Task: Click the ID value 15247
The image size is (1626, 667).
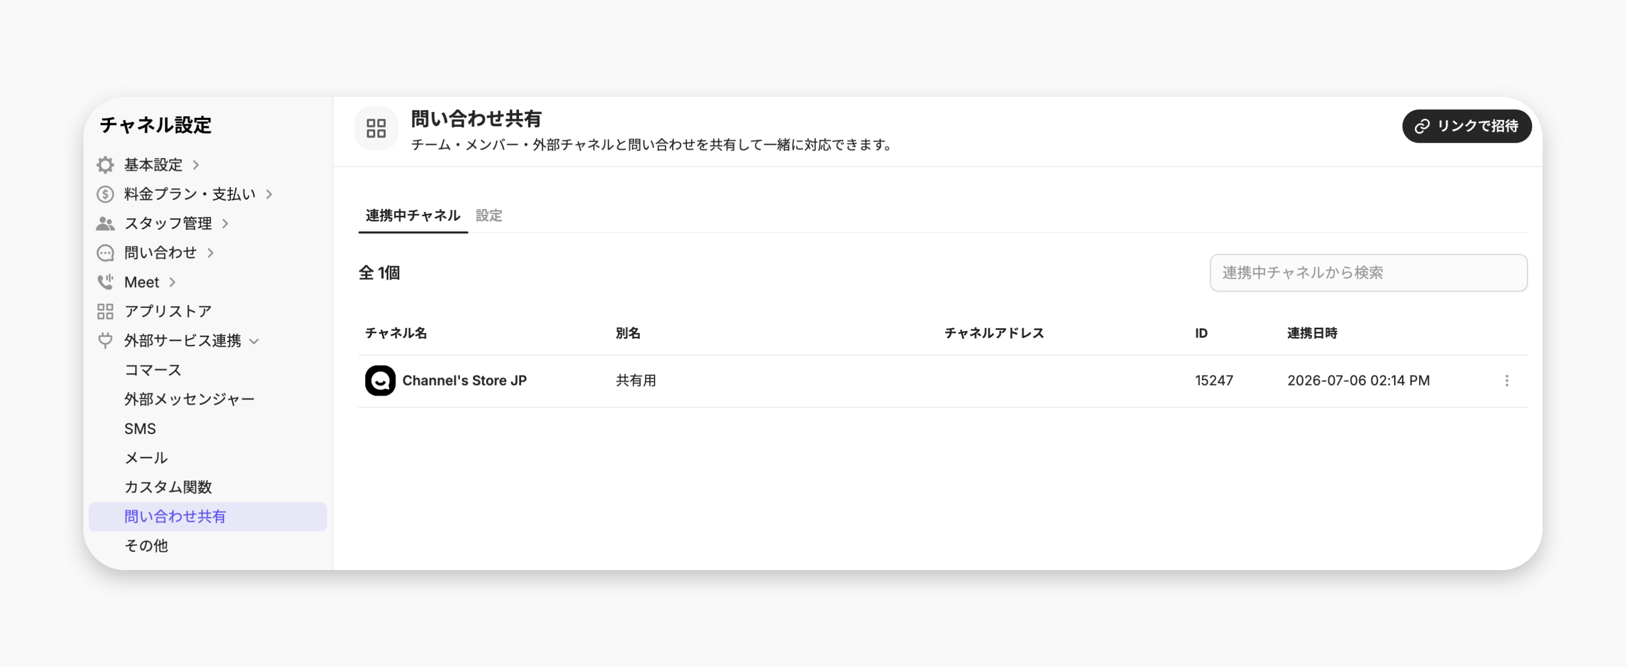Action: [1214, 380]
